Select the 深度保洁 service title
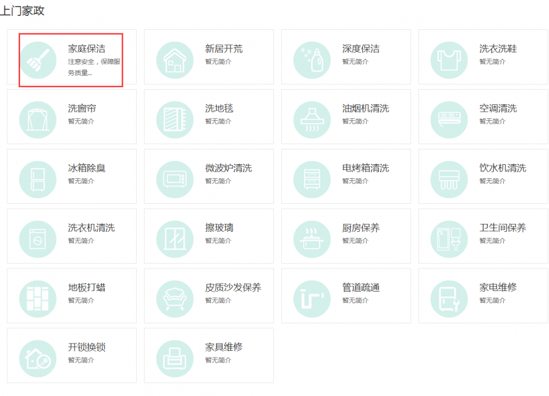Viewport: 549px width, 396px height. tap(361, 49)
